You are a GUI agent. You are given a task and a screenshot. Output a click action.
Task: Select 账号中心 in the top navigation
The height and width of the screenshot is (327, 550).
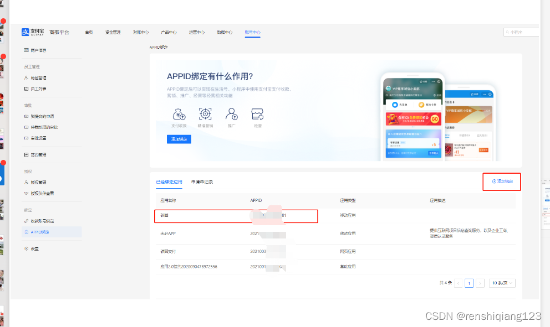point(253,32)
